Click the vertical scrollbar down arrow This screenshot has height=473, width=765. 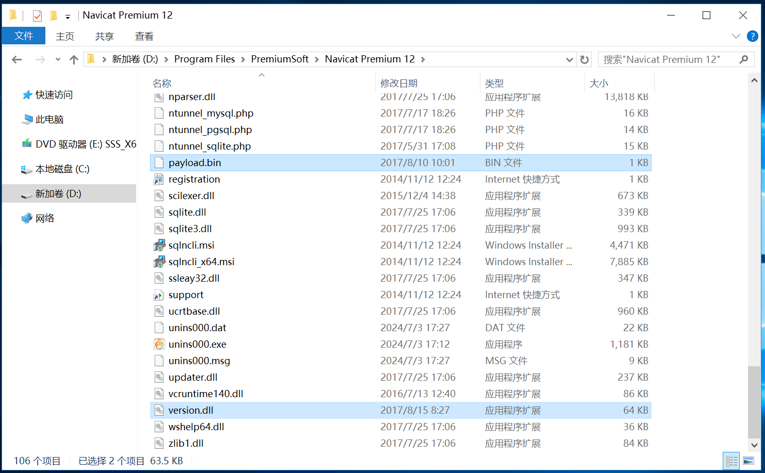click(754, 445)
